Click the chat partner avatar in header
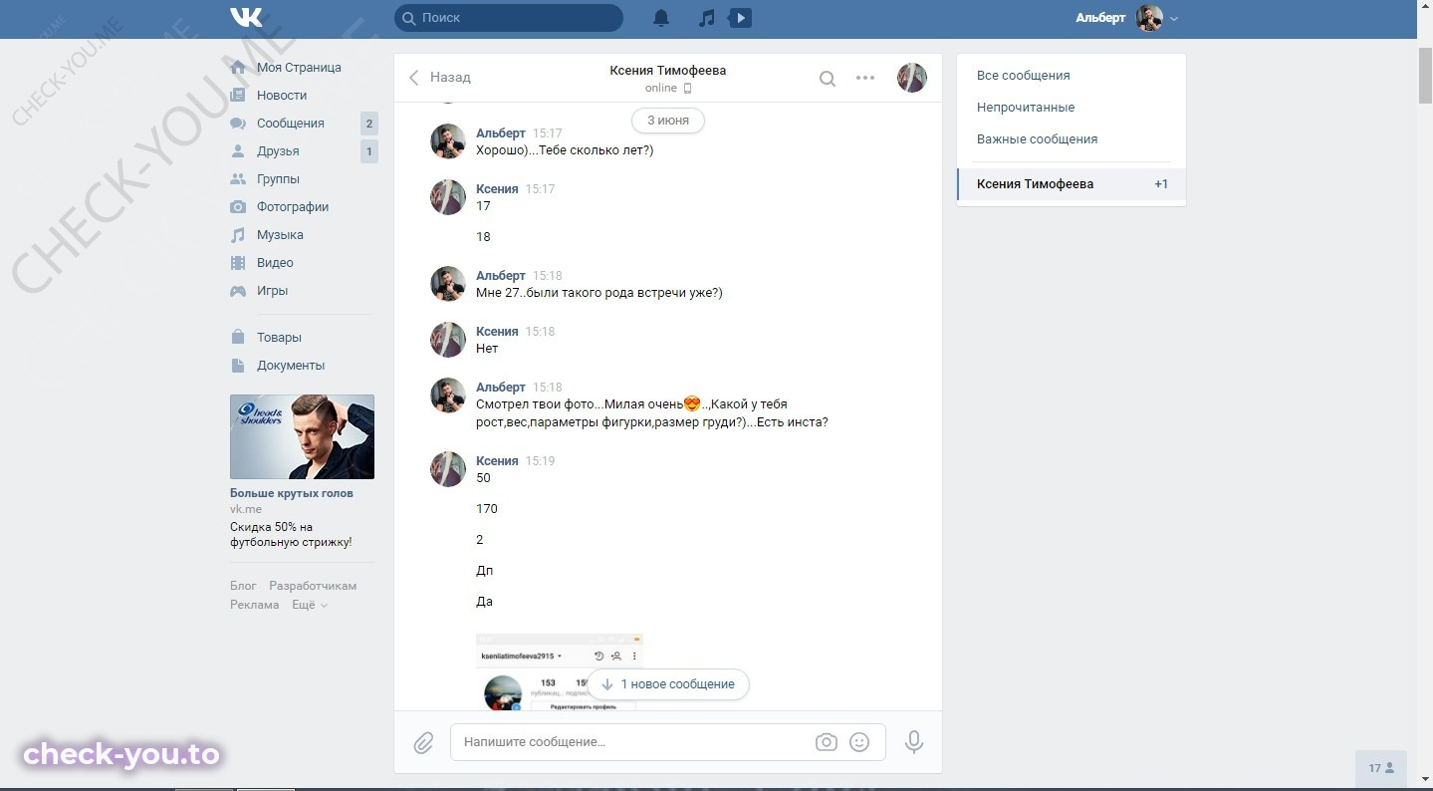This screenshot has height=791, width=1433. 912,78
